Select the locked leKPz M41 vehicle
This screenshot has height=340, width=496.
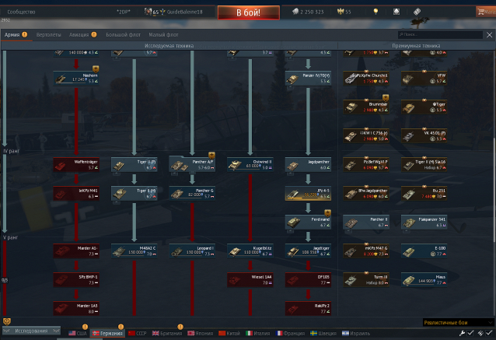tap(76, 194)
